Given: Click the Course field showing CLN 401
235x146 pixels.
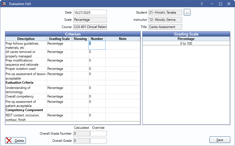Looking at the screenshot, I should coord(90,27).
